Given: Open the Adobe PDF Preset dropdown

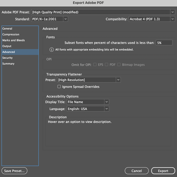Looking at the screenshot, I should [x=103, y=12].
